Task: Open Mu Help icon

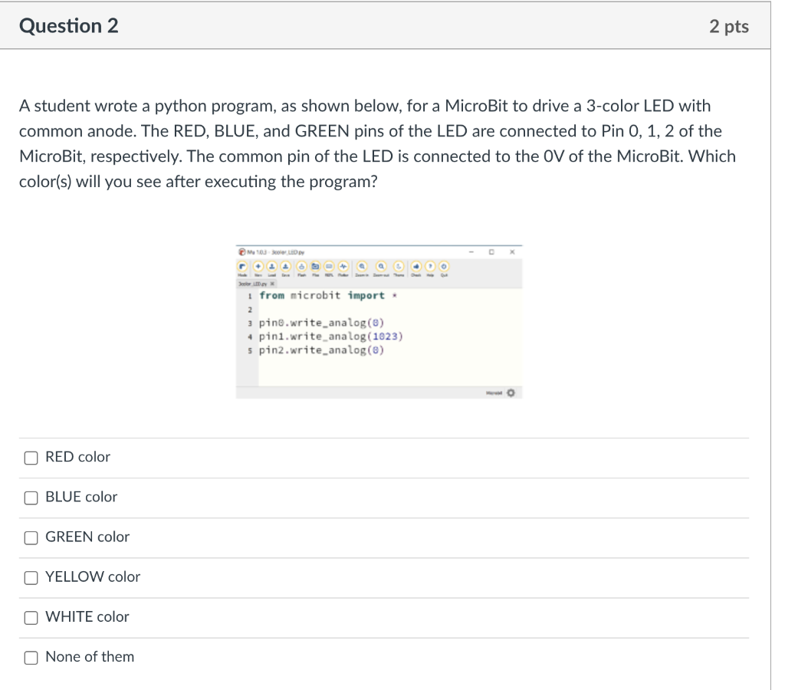Action: [x=431, y=266]
